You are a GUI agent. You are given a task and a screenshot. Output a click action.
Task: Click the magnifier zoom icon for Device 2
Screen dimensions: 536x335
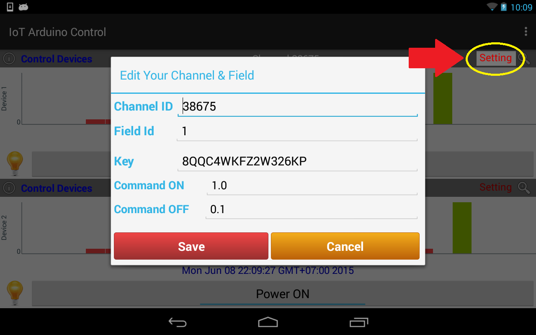coord(524,188)
